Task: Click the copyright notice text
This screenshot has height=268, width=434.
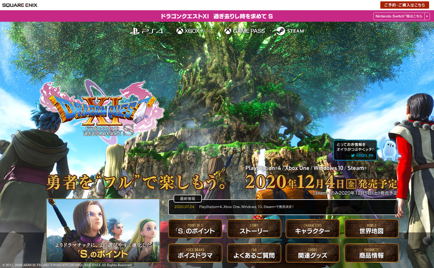Action: click(x=67, y=265)
